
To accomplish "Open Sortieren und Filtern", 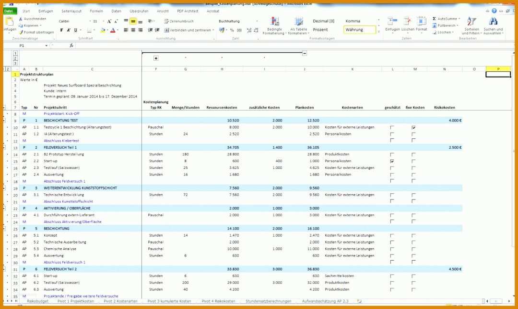I will [x=471, y=26].
